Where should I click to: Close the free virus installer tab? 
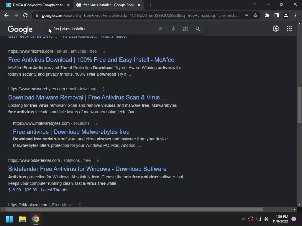(139, 5)
